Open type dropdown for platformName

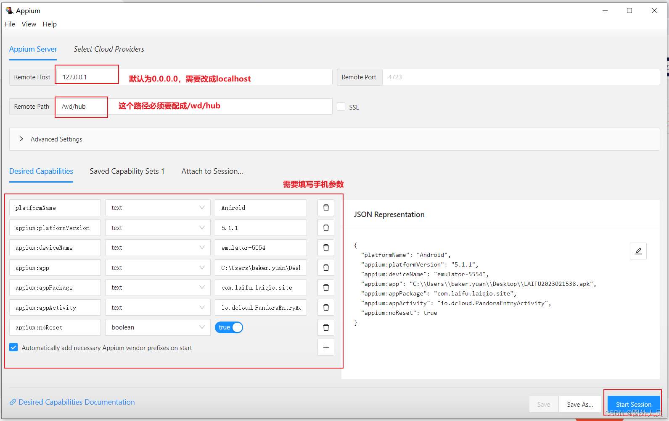(158, 208)
